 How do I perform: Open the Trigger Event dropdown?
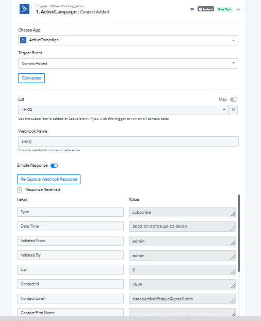click(128, 63)
